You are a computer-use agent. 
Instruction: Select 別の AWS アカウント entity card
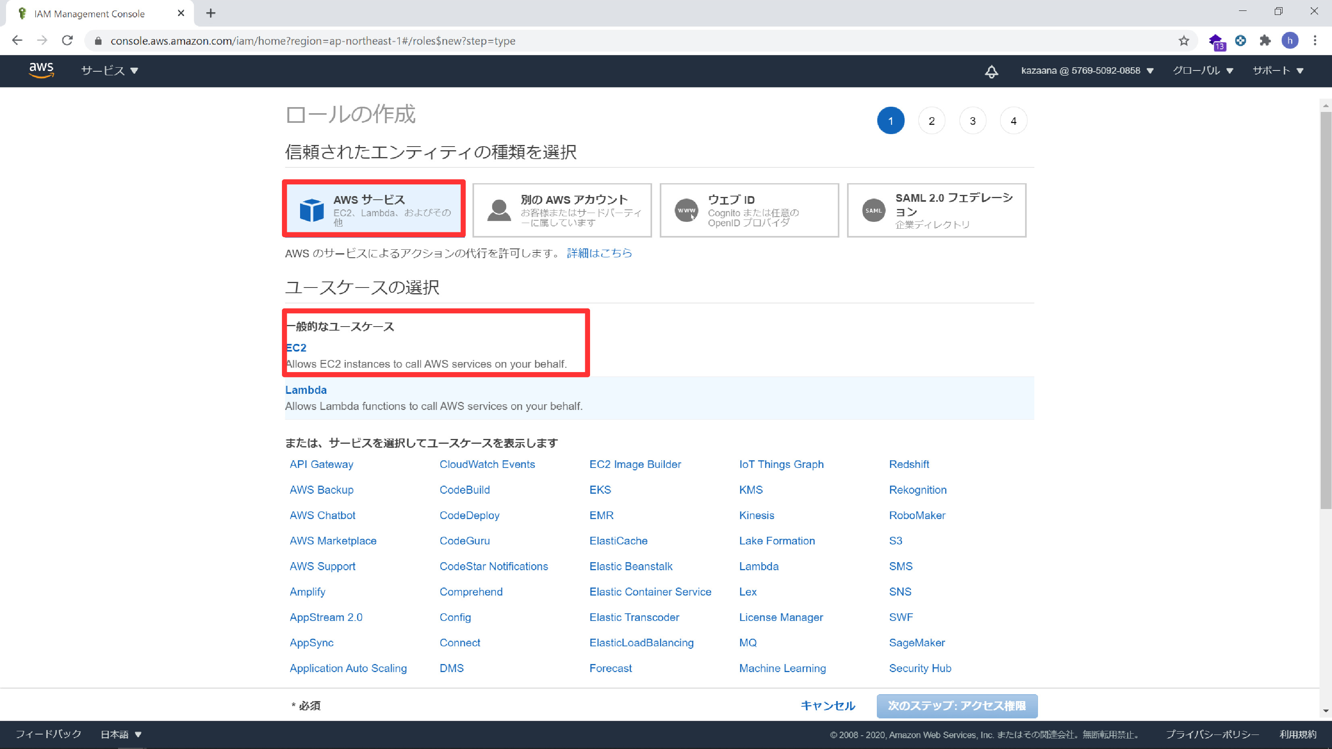tap(561, 210)
